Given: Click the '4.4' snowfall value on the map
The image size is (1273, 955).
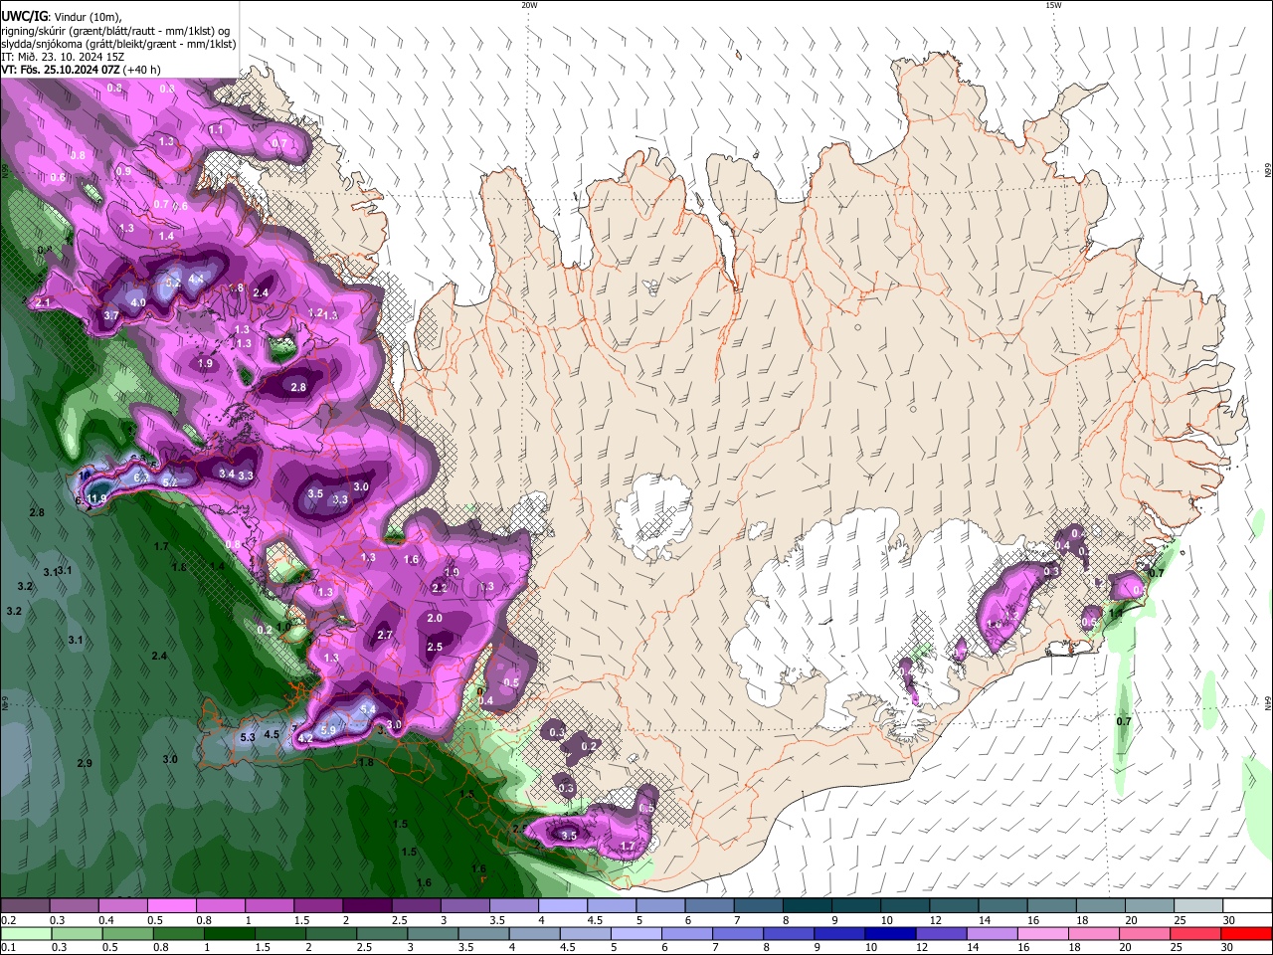Looking at the screenshot, I should [196, 279].
